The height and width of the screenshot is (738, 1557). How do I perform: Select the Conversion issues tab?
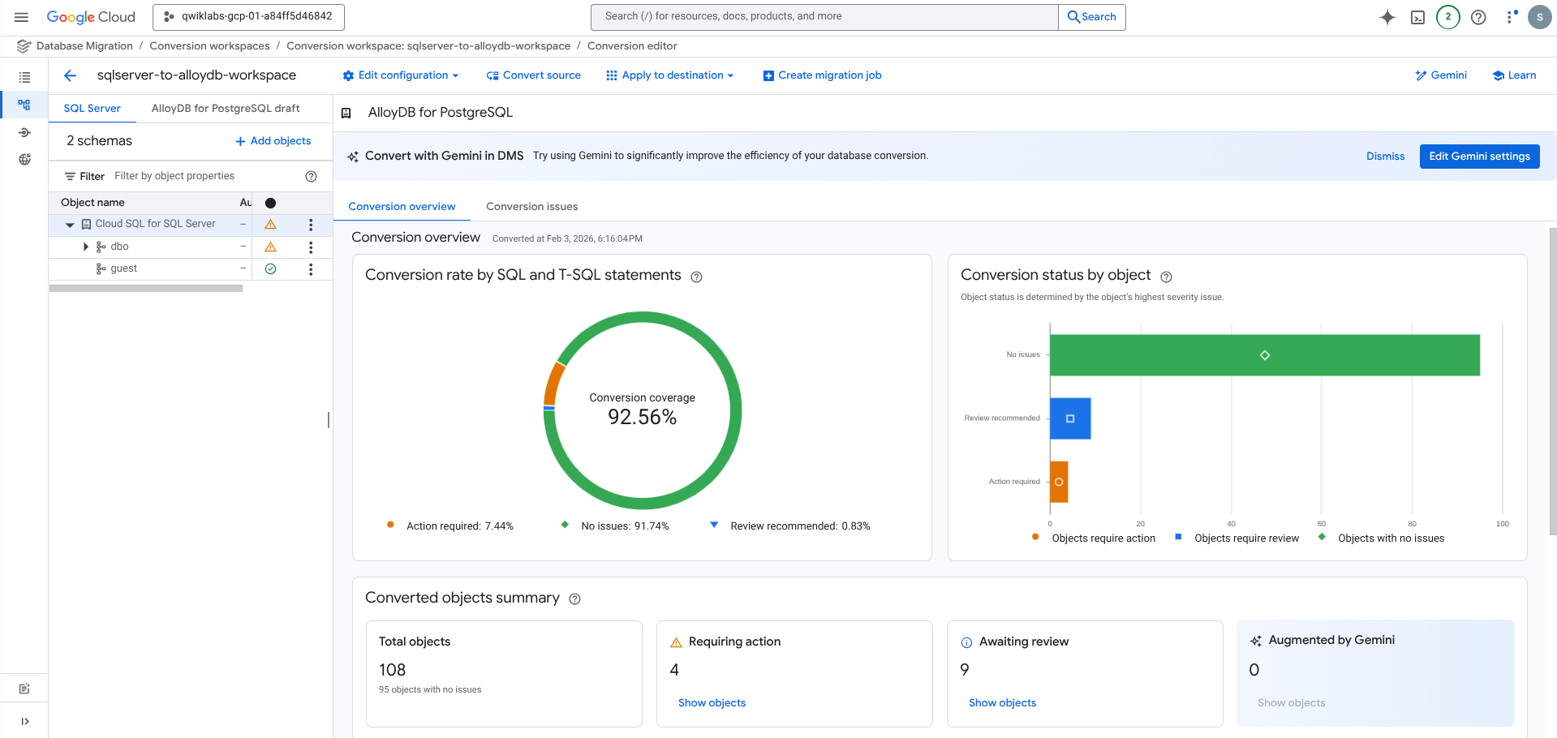tap(532, 206)
